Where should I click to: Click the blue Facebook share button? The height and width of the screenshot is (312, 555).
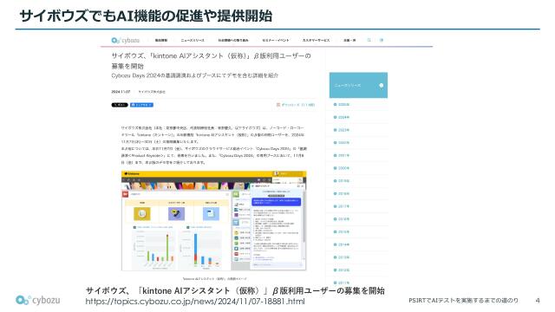click(141, 105)
